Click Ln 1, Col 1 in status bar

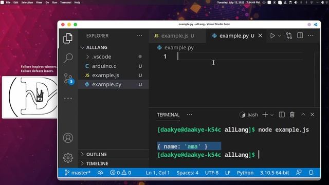[158, 173]
